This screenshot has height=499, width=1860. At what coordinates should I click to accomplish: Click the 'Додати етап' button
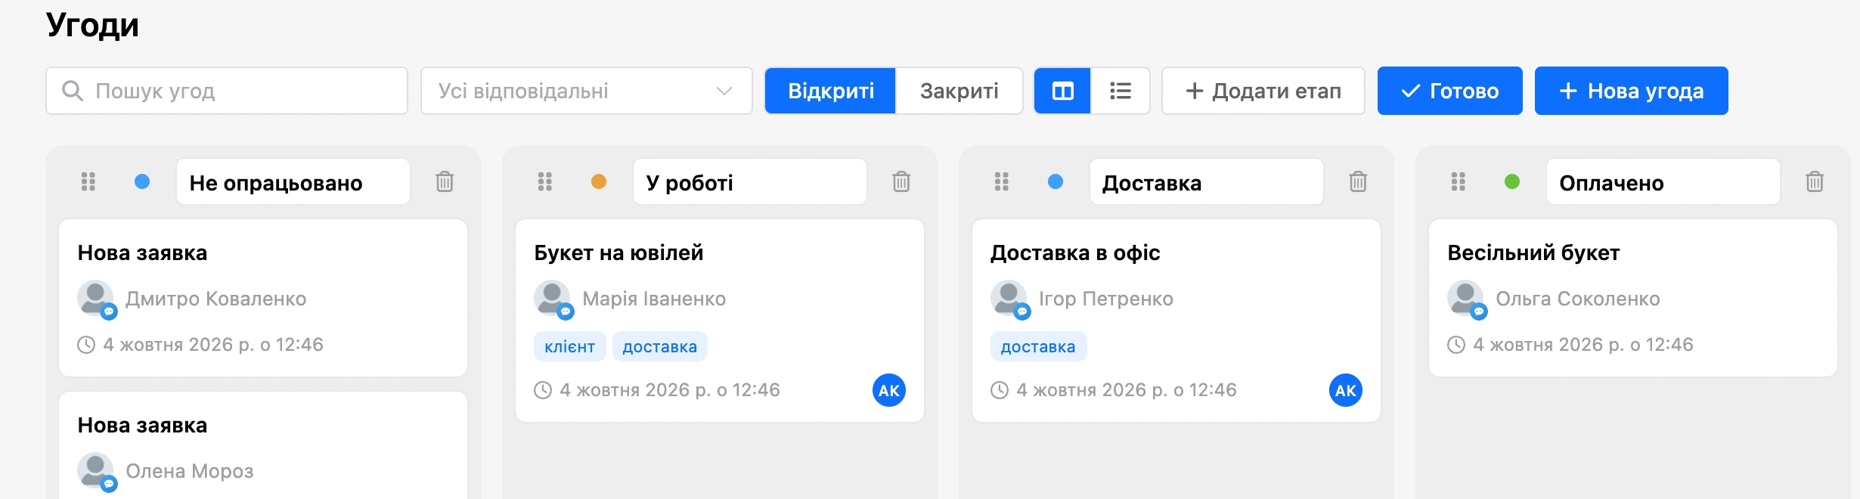click(x=1263, y=91)
